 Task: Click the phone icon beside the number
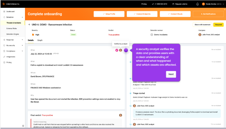(153, 4)
